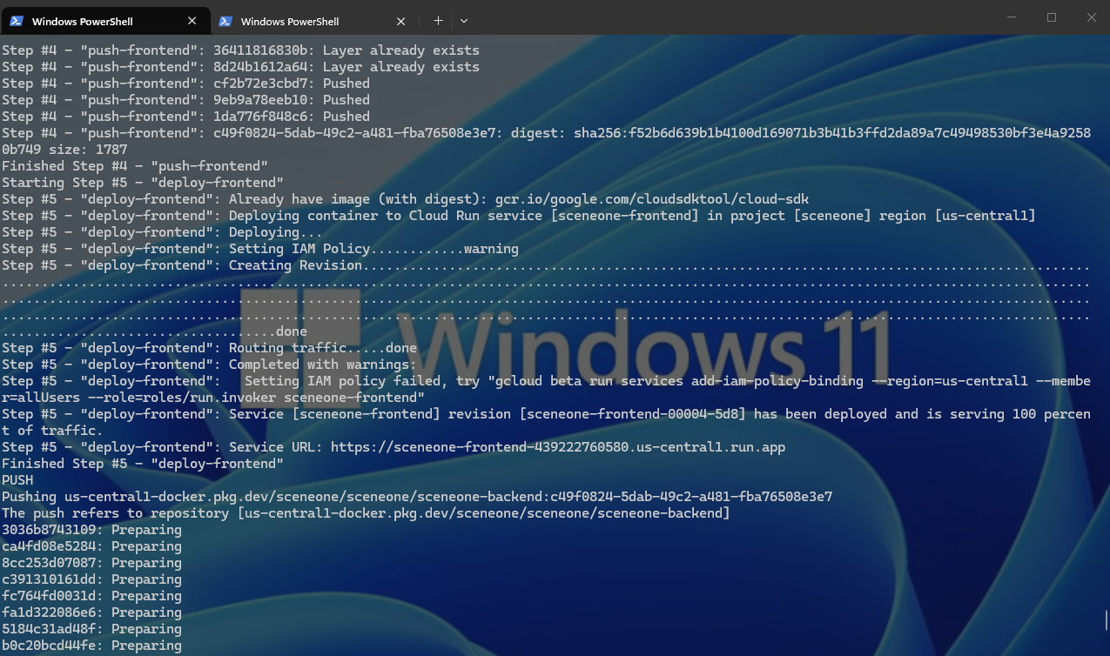1110x656 pixels.
Task: Click 'c391310161dd: Preparing' line
Action: [x=91, y=579]
